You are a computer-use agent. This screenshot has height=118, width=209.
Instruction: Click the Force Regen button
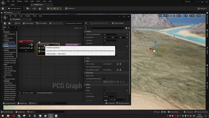41,23
